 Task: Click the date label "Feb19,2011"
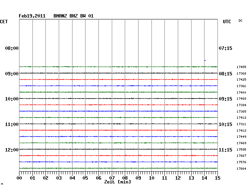(32, 16)
